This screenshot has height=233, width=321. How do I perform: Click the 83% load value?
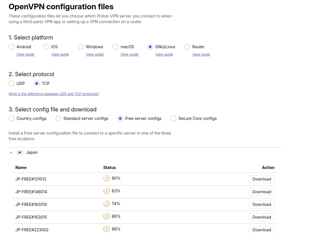[x=116, y=191]
